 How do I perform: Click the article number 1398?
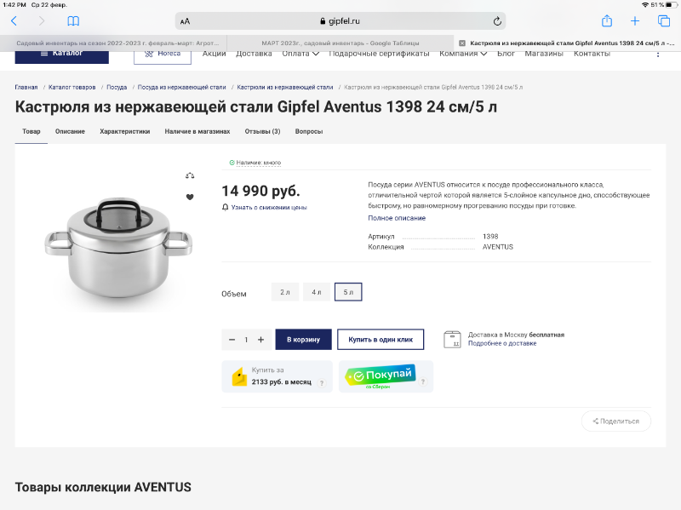coord(490,237)
